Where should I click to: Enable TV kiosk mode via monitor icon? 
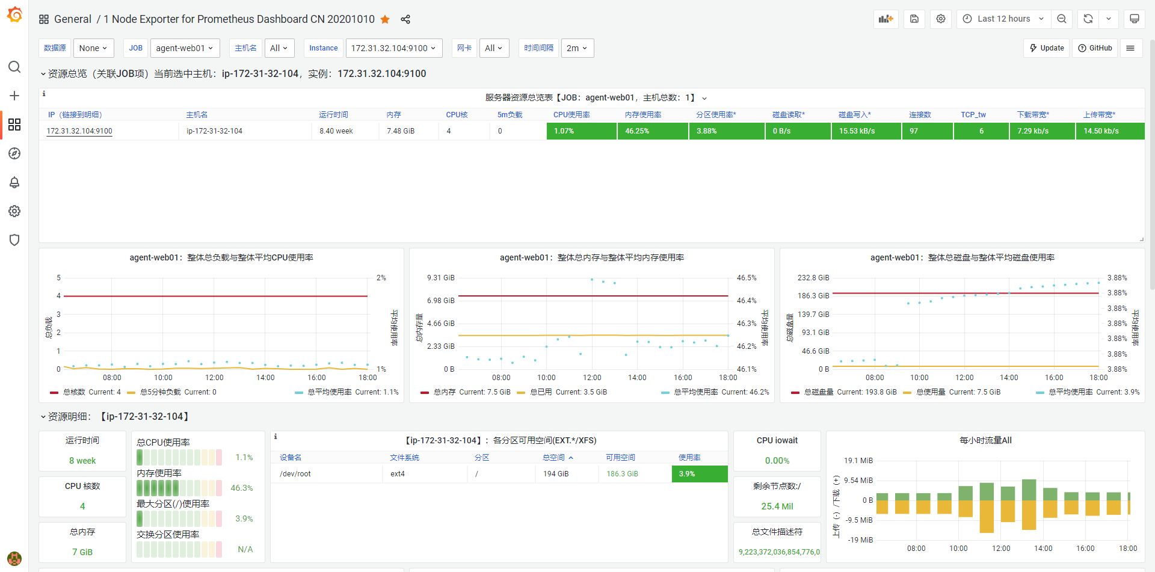tap(1135, 19)
